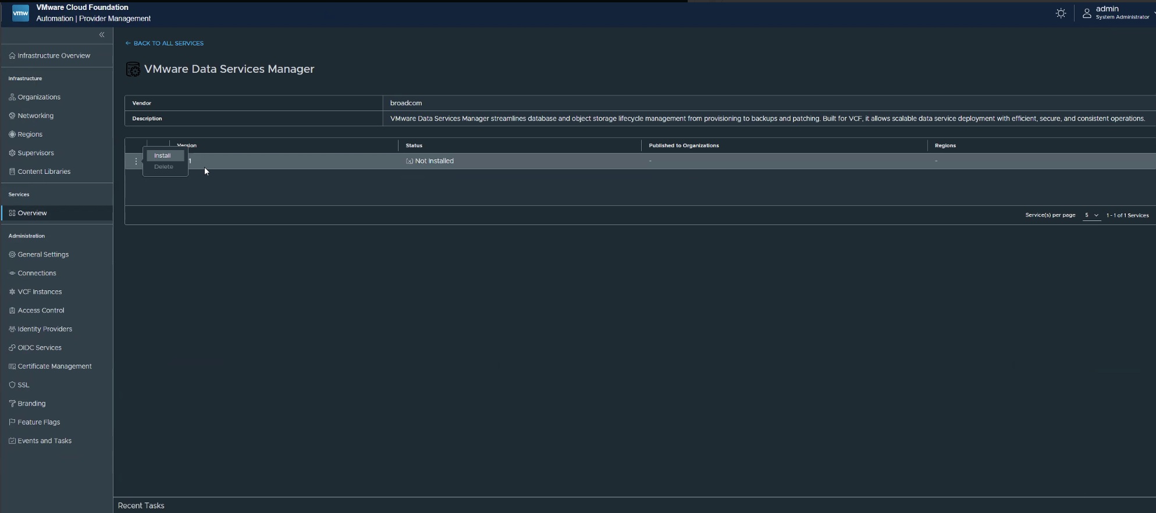Open Feature Flags page
The width and height of the screenshot is (1156, 513).
coord(38,422)
